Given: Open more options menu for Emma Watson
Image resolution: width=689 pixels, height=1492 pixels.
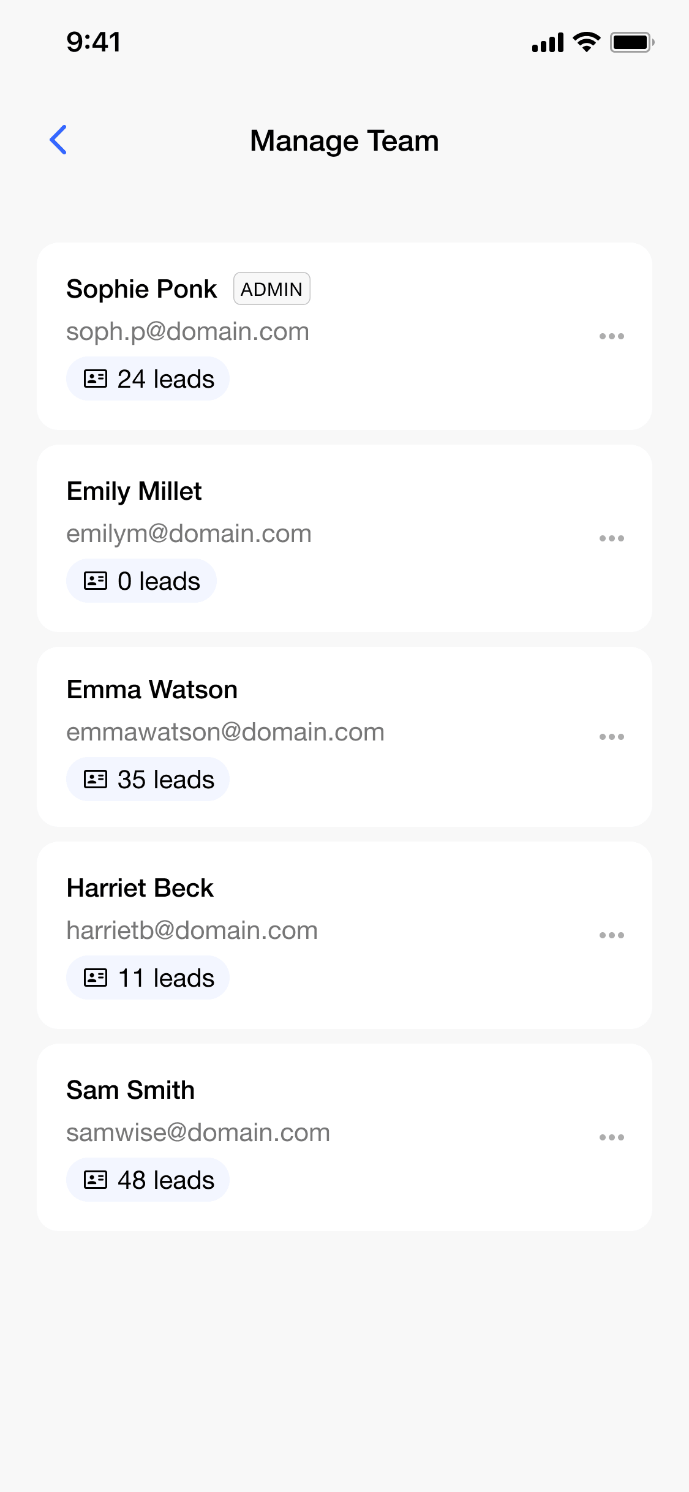Looking at the screenshot, I should [611, 737].
